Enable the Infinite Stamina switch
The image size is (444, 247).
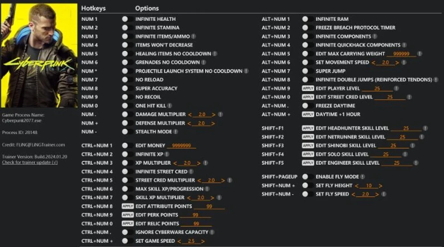tap(127, 28)
